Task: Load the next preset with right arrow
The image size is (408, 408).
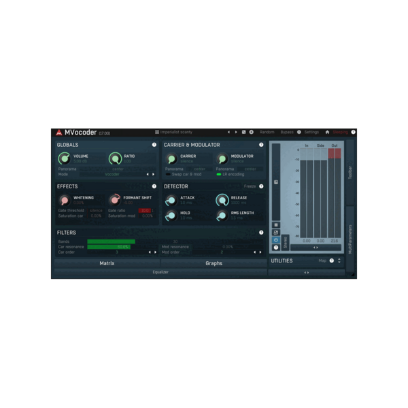Action: (x=236, y=132)
